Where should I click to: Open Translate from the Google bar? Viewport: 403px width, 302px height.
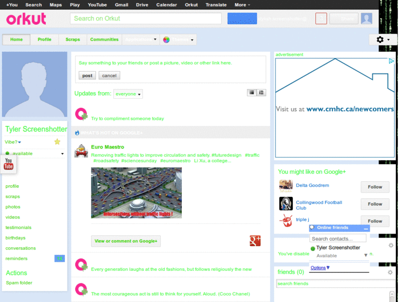point(216,5)
